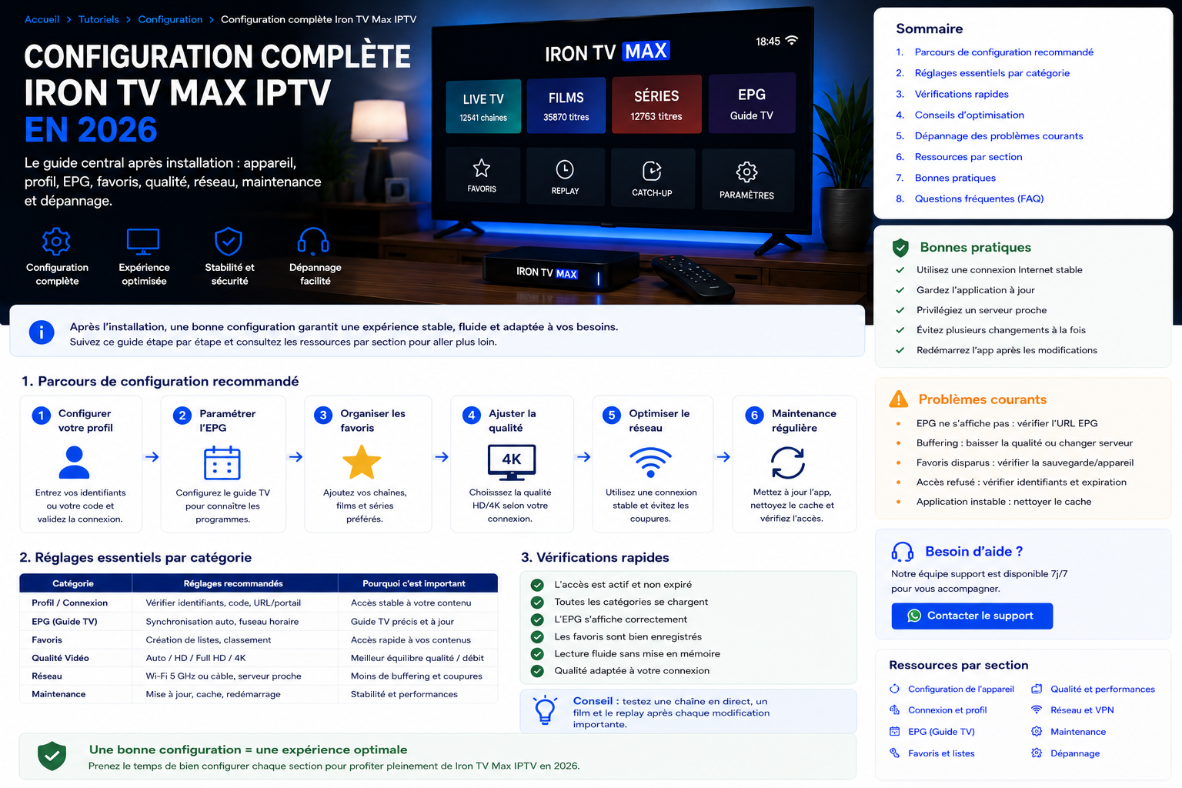Click green check for L'accès est actif
Screen dimensions: 1182x788
tap(537, 585)
